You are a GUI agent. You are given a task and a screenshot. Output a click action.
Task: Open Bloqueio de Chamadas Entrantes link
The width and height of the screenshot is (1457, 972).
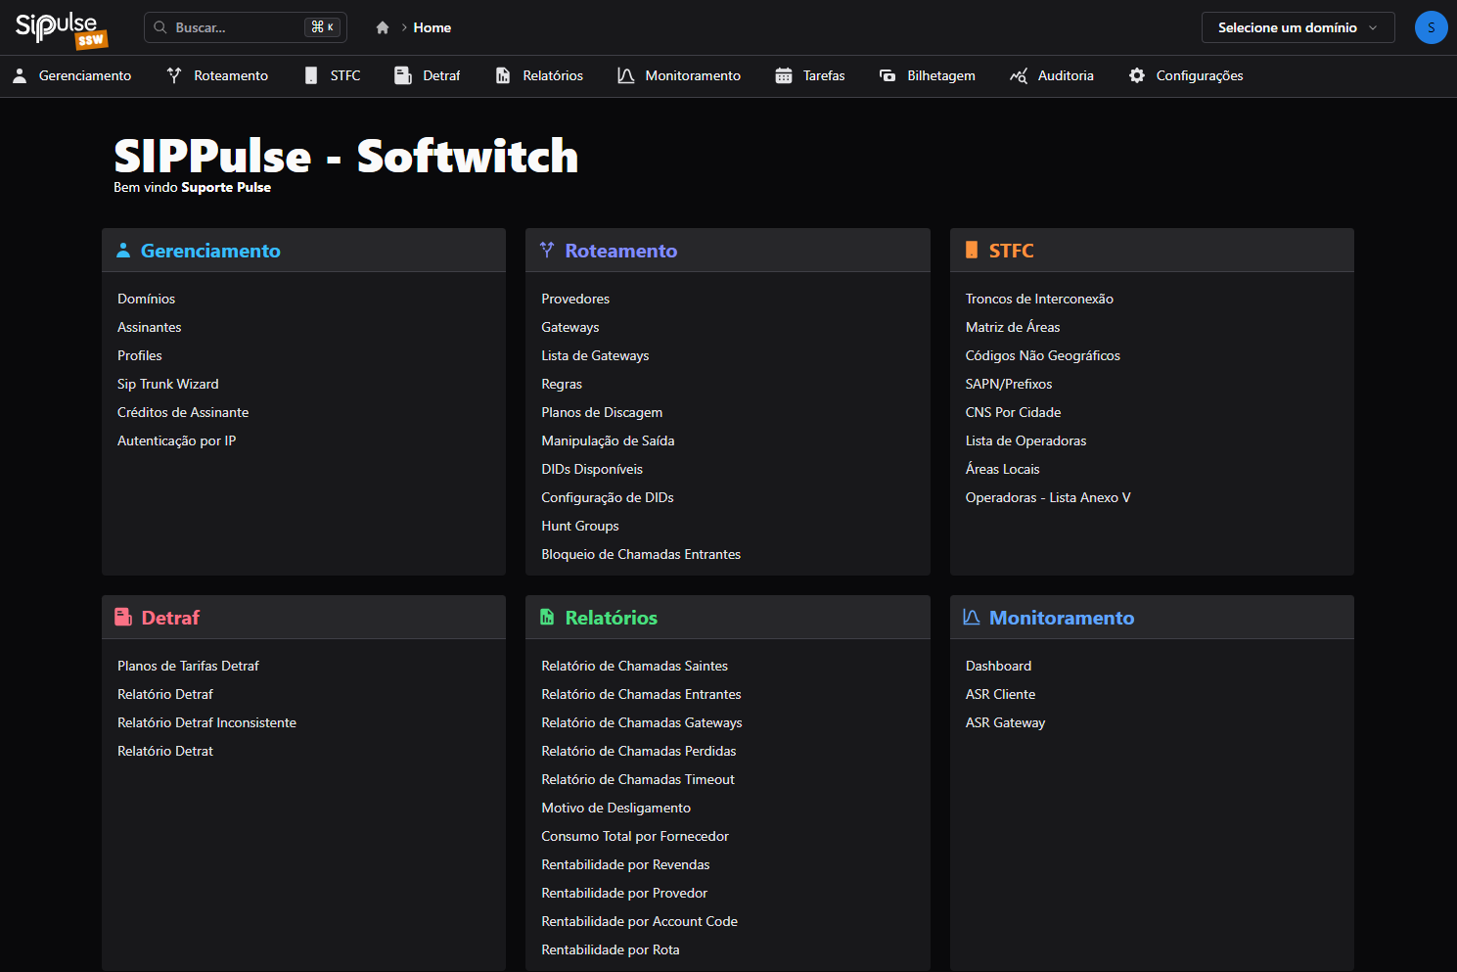pyautogui.click(x=641, y=554)
